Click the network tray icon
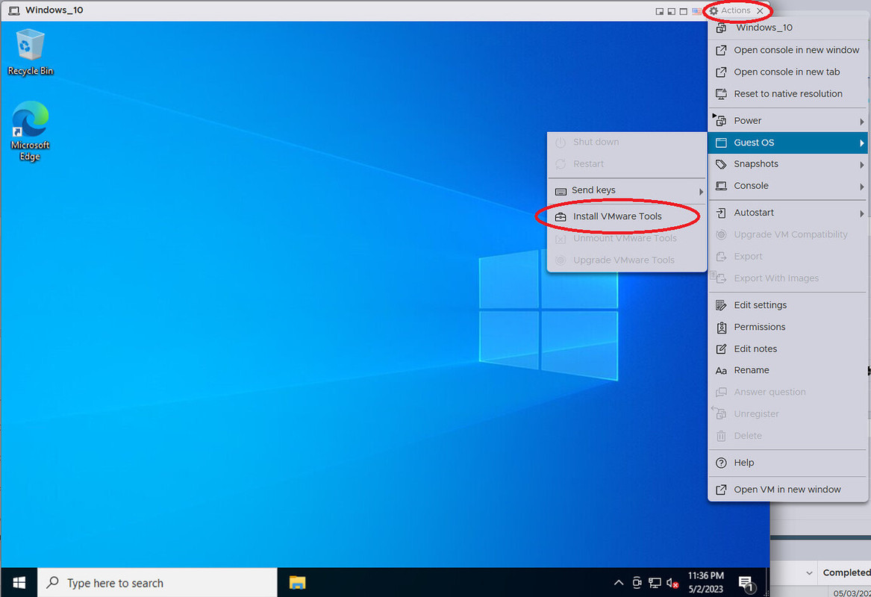This screenshot has height=597, width=871. click(x=655, y=583)
